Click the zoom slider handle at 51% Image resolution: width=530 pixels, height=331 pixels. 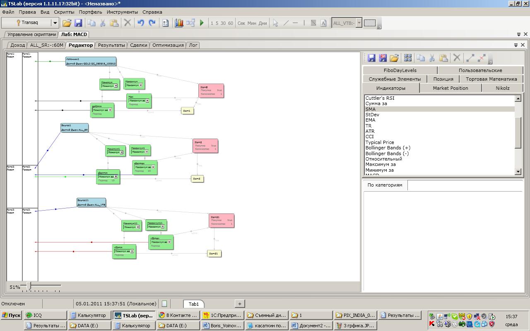tap(29, 286)
